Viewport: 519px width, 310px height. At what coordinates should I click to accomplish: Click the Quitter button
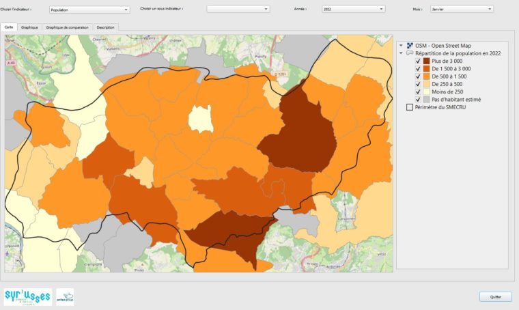496,297
